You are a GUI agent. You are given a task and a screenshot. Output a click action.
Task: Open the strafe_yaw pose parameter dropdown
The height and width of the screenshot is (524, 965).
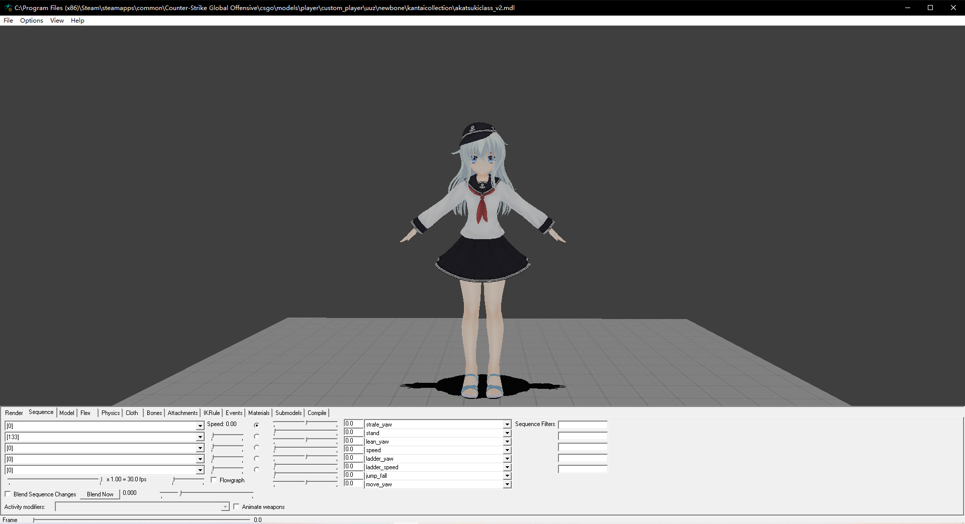[507, 425]
